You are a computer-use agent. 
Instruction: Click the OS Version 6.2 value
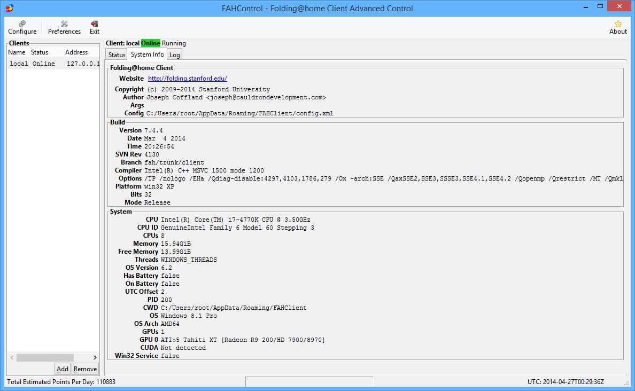point(166,268)
